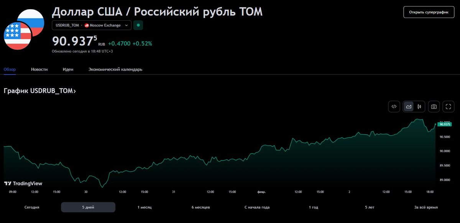Image resolution: width=460 pixels, height=223 pixels.
Task: Click the Открыть суперграфик button
Action: pyautogui.click(x=428, y=12)
